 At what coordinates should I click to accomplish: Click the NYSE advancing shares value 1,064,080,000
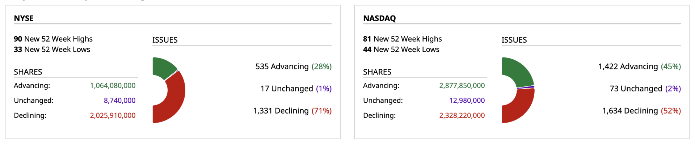point(113,85)
